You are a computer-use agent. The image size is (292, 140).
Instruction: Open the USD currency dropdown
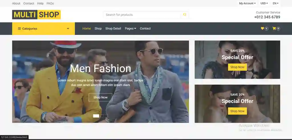tap(264, 3)
